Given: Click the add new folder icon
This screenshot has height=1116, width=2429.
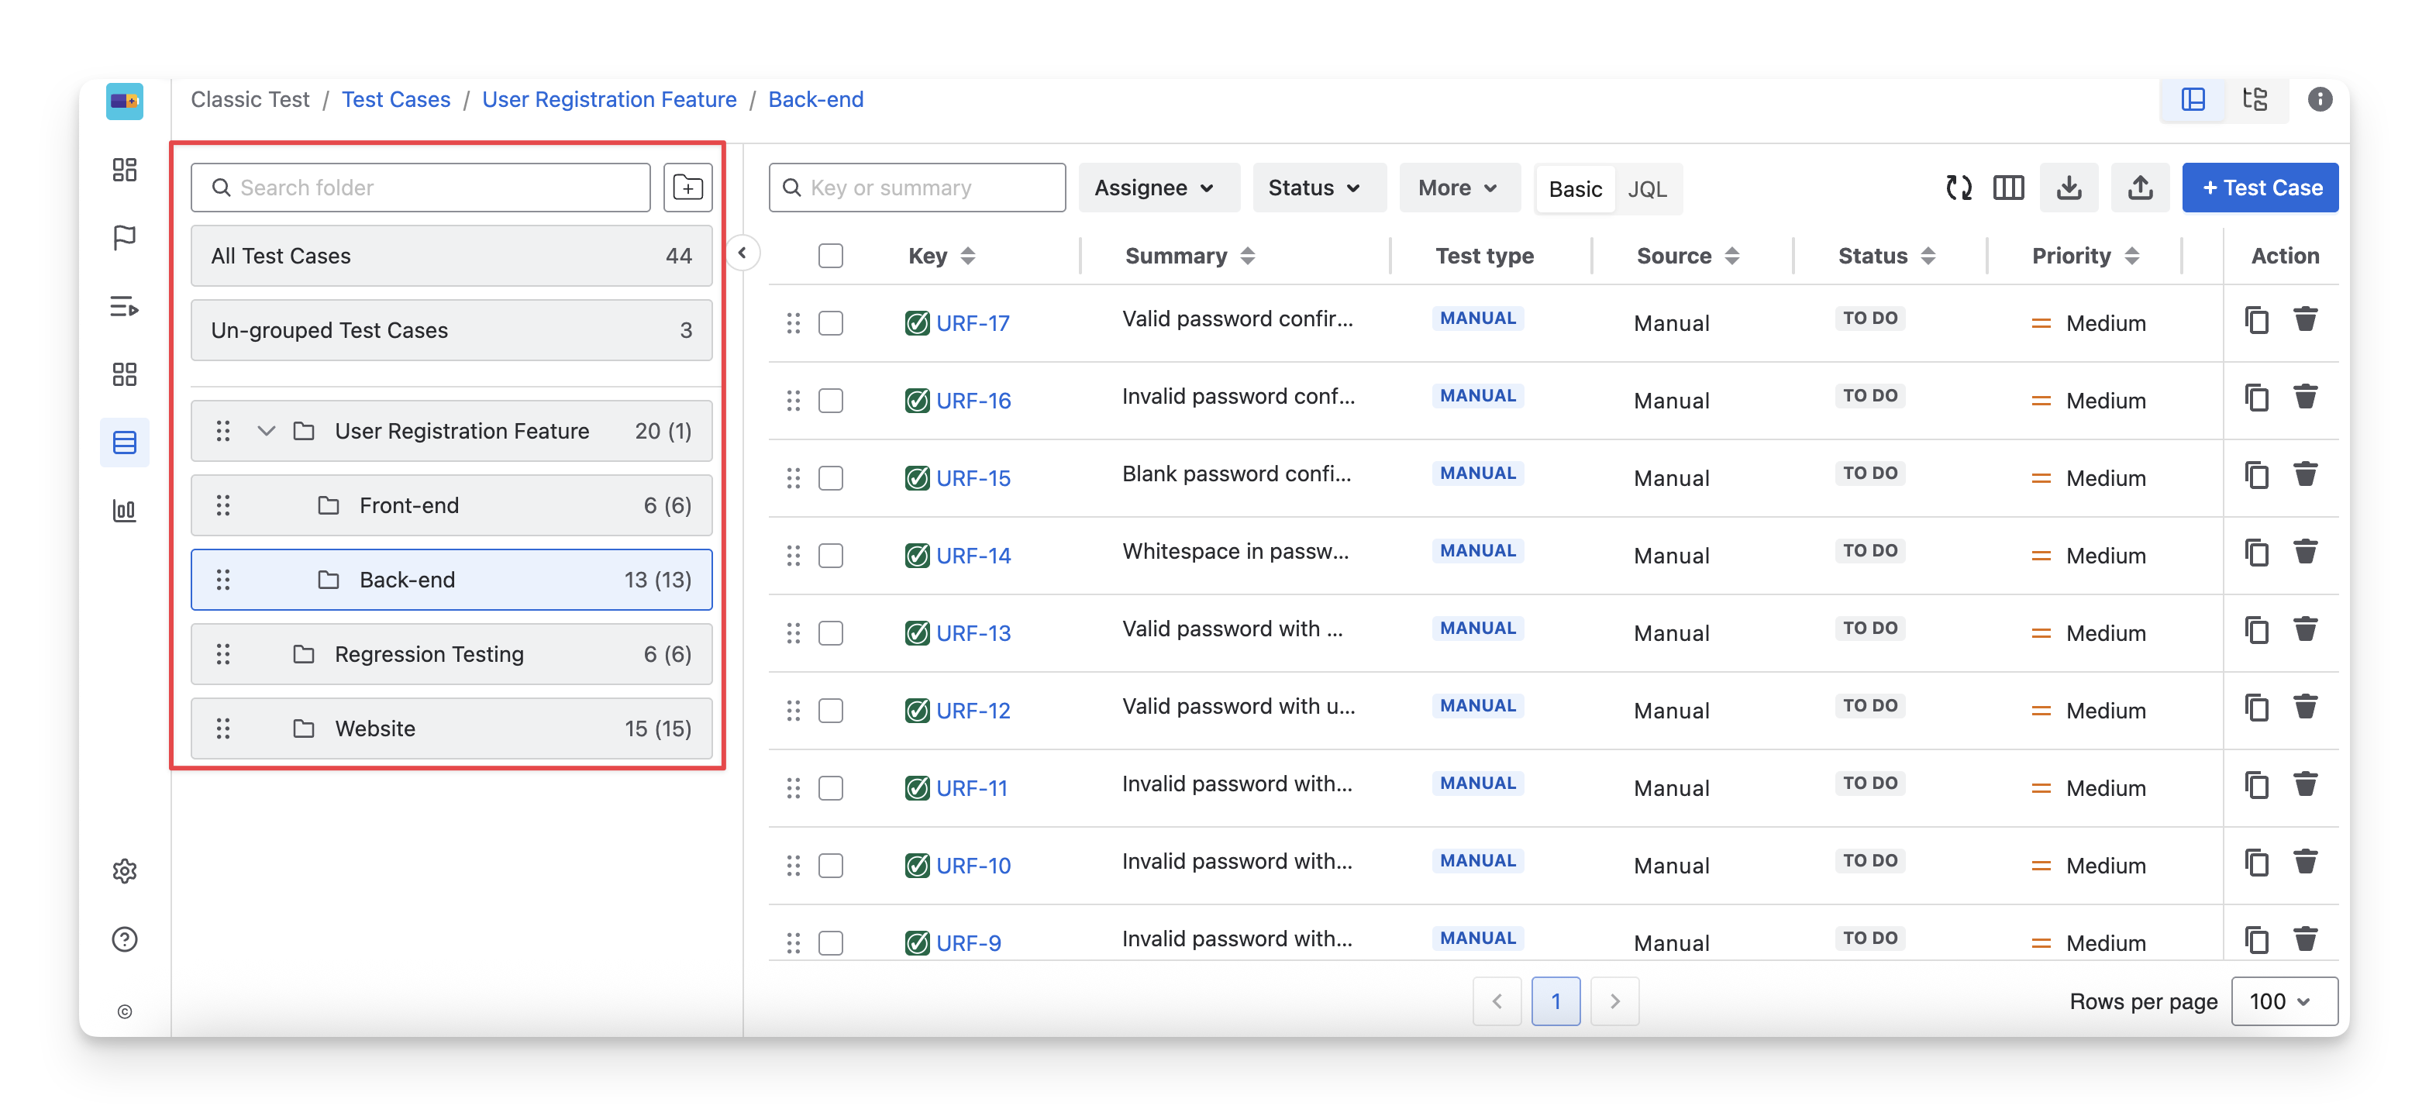Looking at the screenshot, I should tap(687, 188).
